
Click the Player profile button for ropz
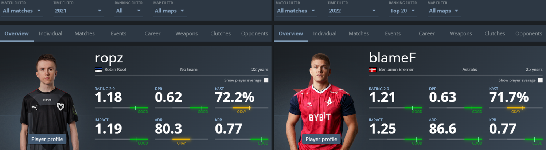pos(47,139)
